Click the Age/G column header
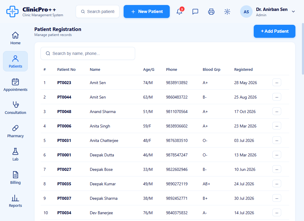 [149, 69]
